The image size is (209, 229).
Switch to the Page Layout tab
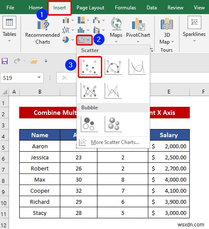(90, 8)
